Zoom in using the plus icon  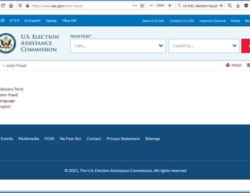pos(170,6)
